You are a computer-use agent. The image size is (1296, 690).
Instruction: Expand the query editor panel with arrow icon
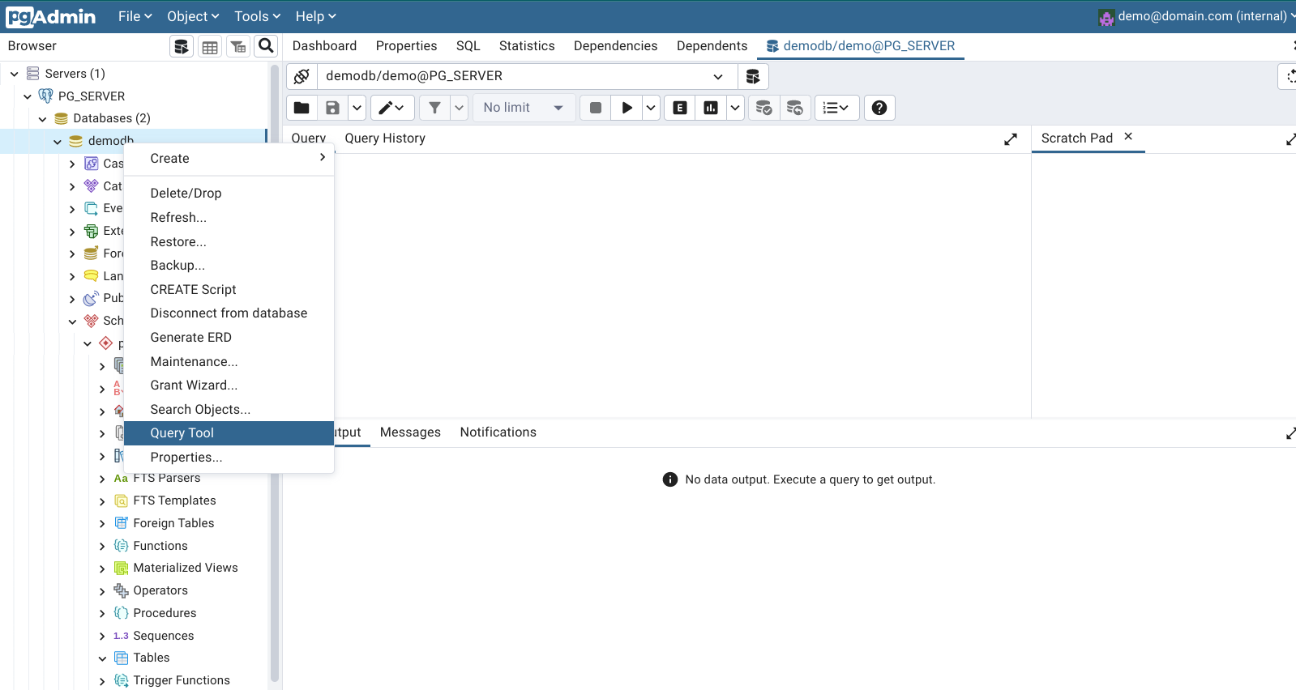(x=1011, y=139)
